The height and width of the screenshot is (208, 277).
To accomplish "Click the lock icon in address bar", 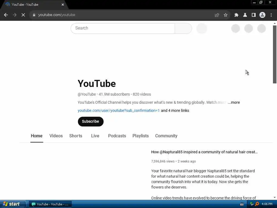I will (34, 15).
